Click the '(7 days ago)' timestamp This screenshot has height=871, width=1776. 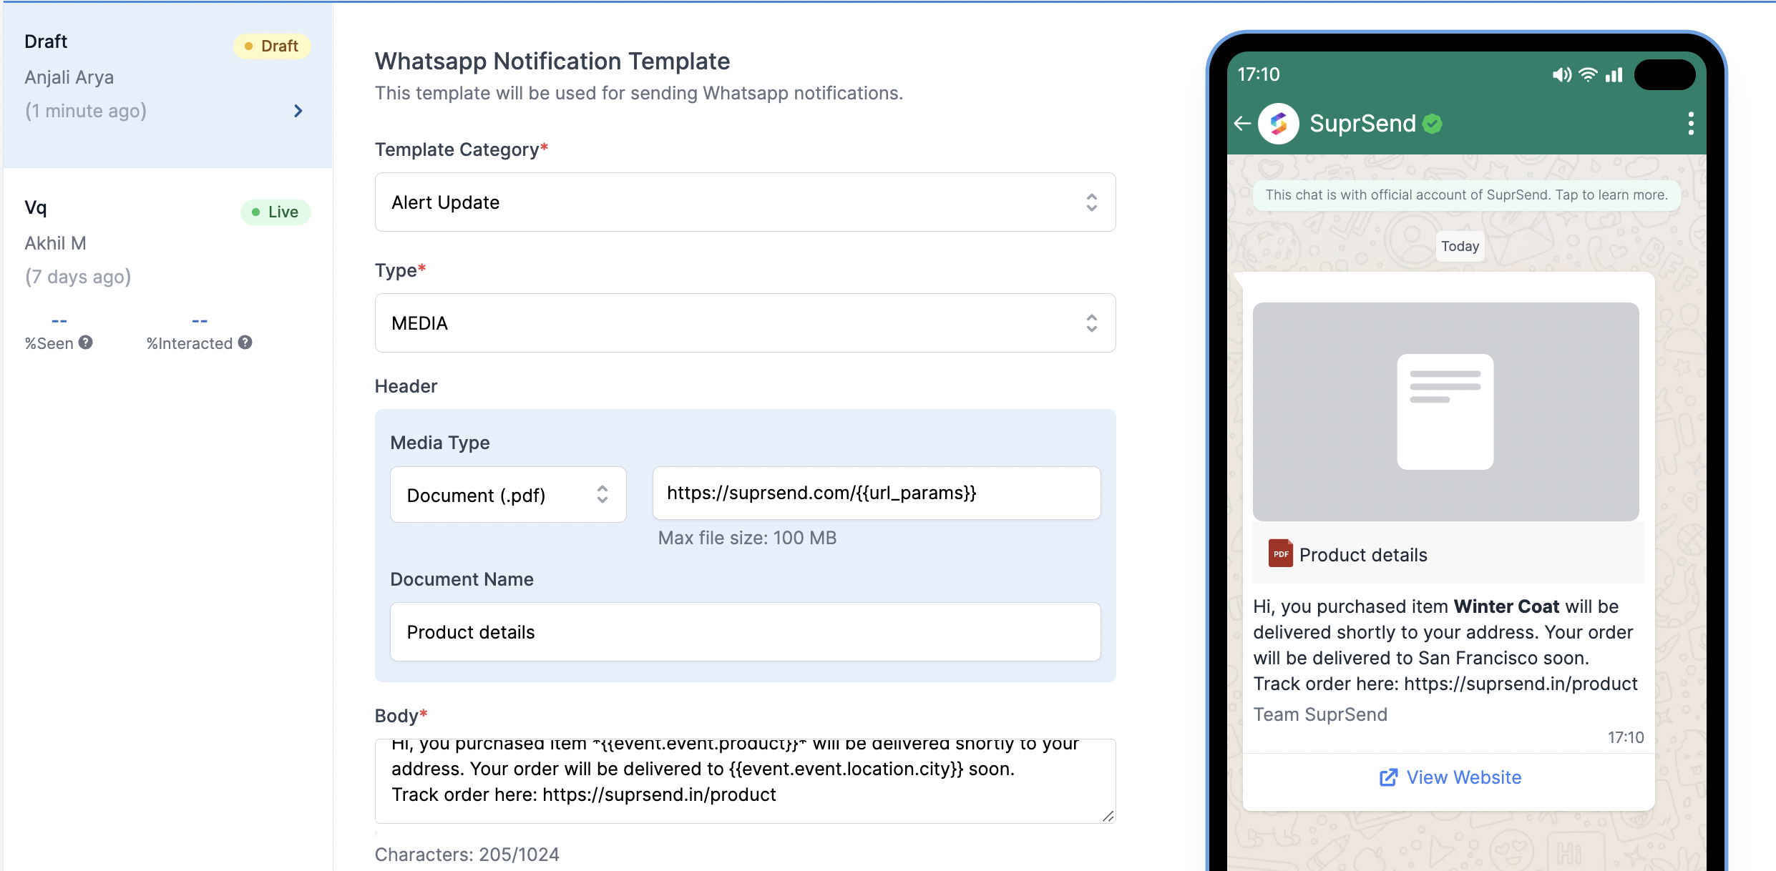pyautogui.click(x=78, y=277)
